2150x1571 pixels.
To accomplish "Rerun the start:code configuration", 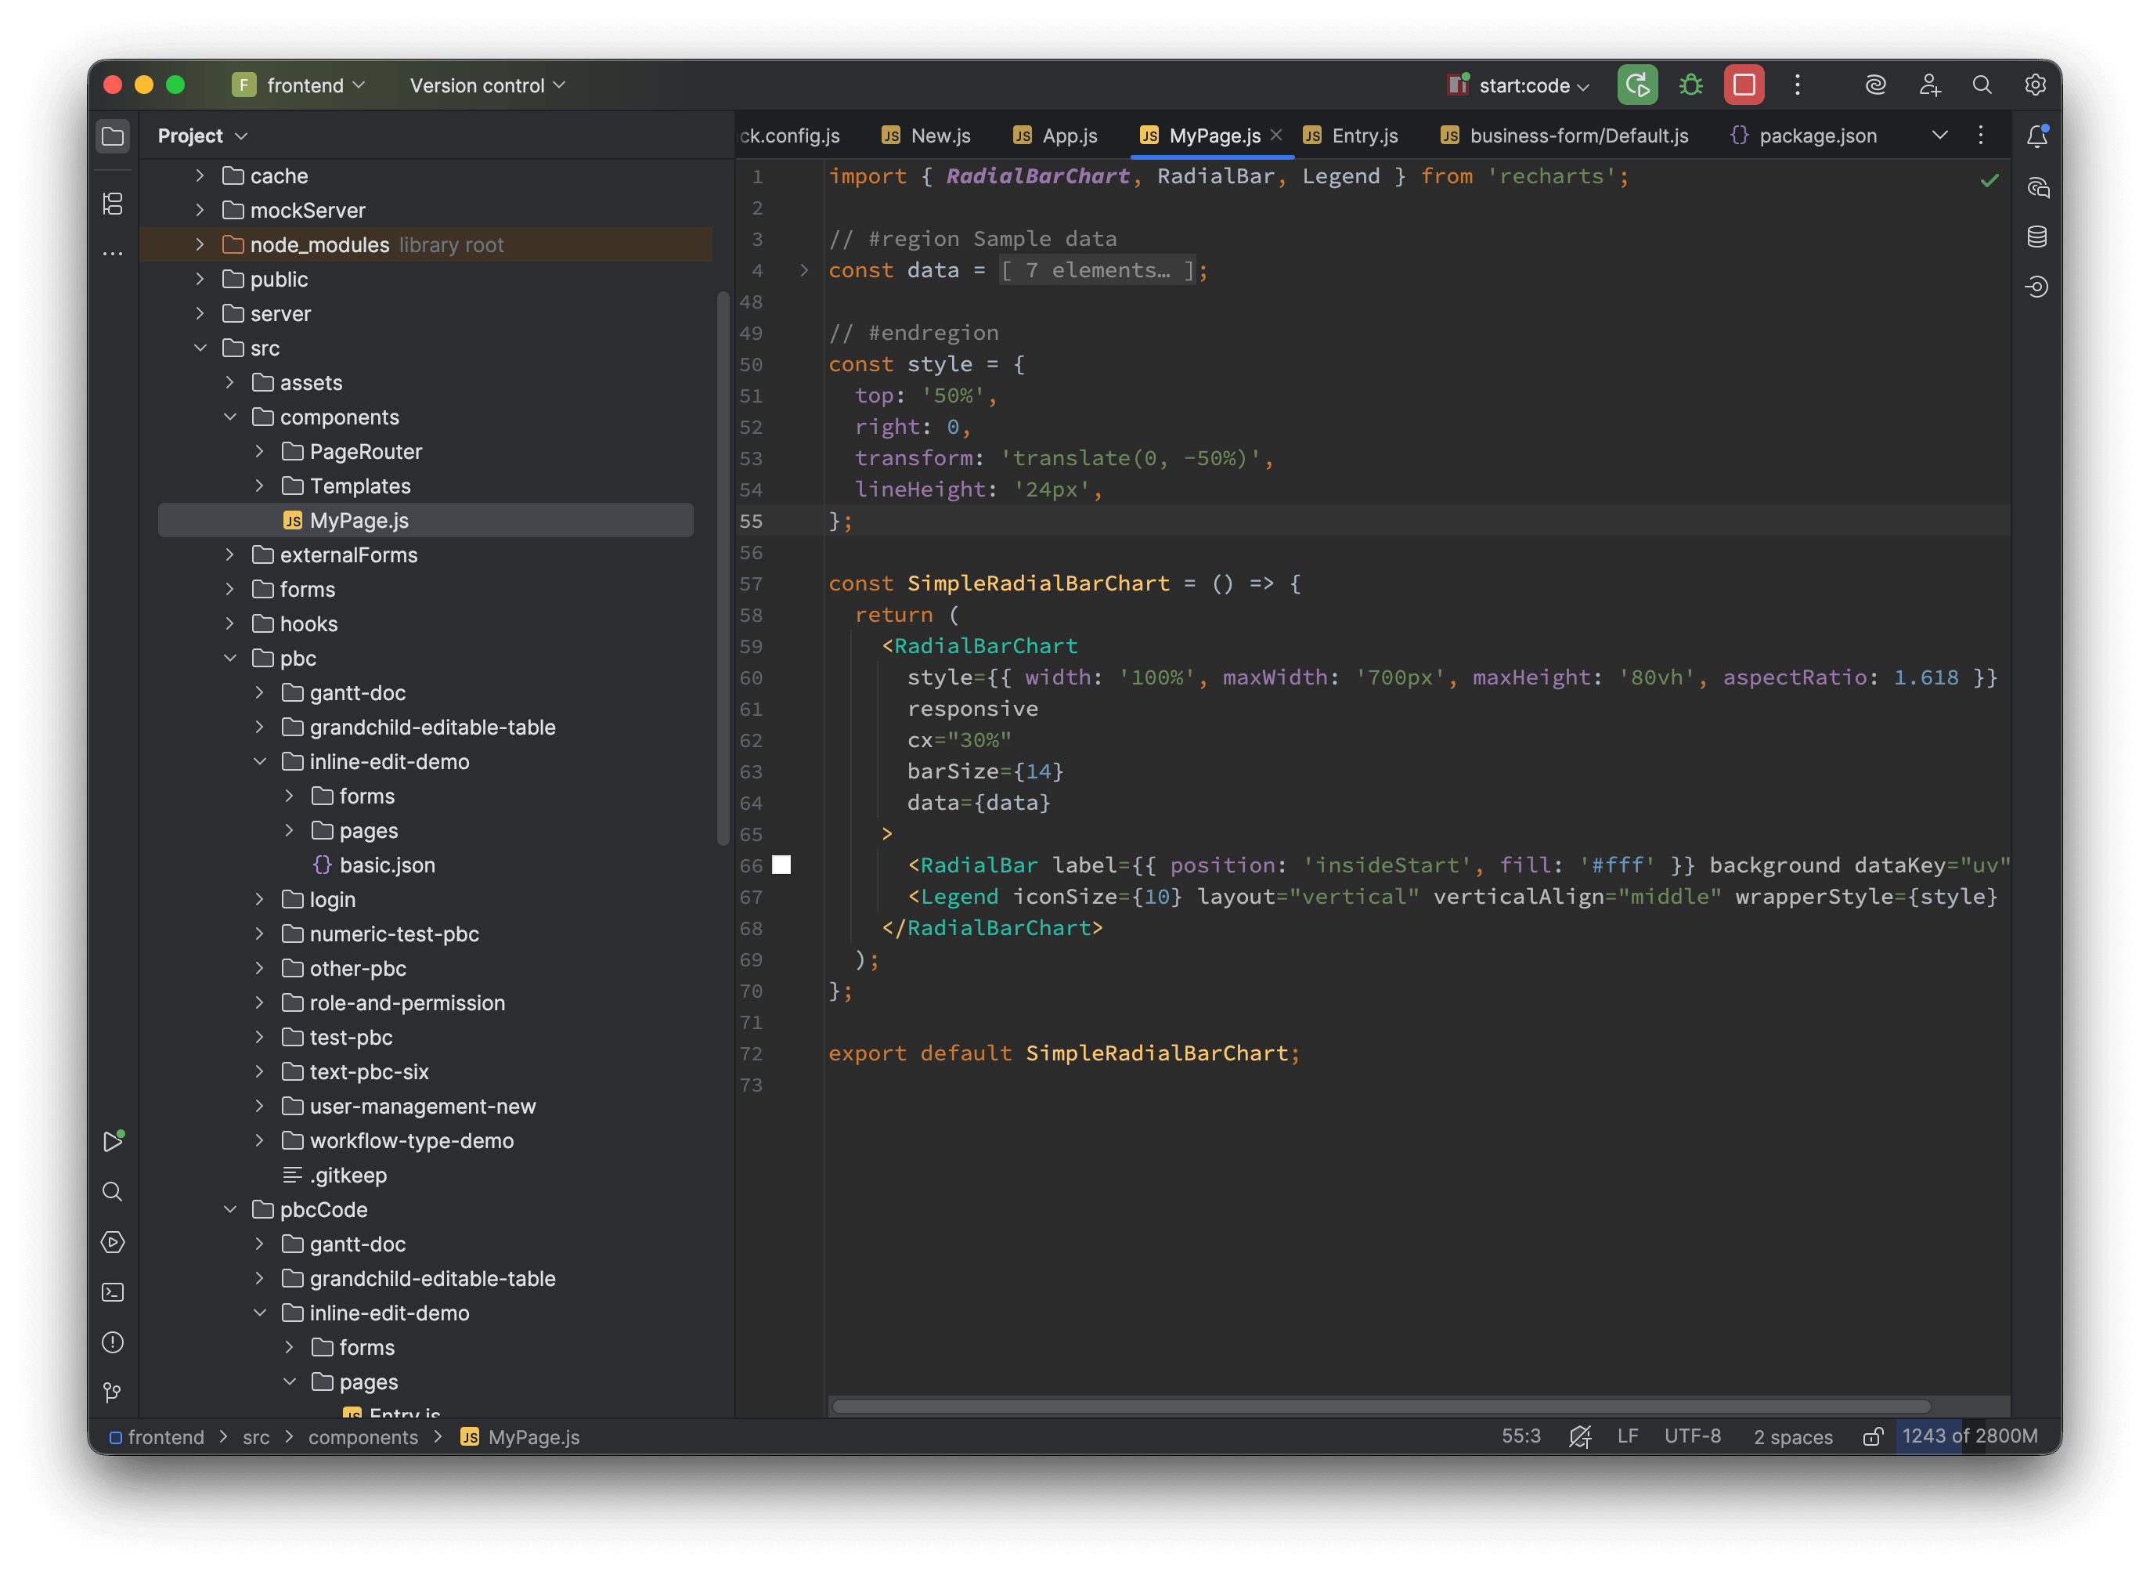I will pos(1638,85).
